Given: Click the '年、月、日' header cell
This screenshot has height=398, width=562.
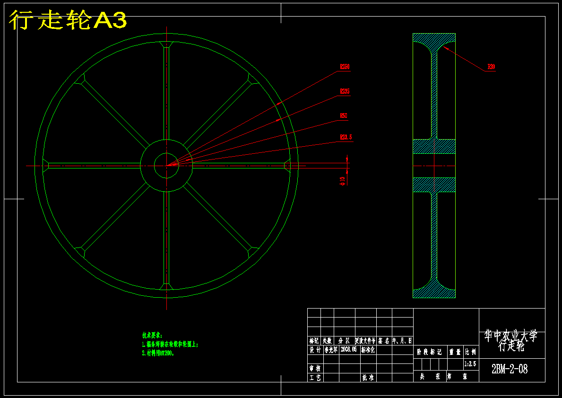Looking at the screenshot, I should coord(402,341).
